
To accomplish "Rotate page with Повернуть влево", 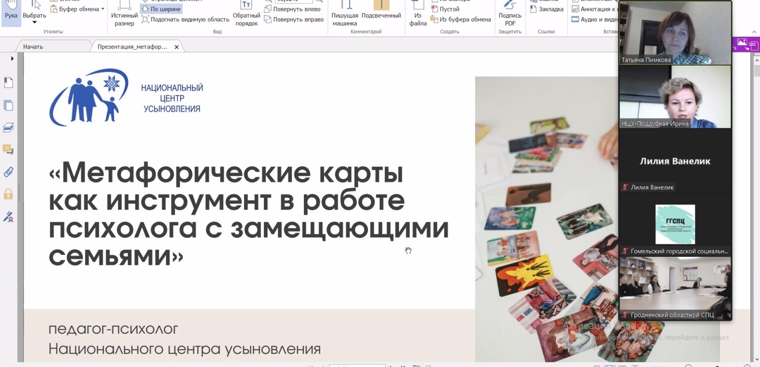I will pyautogui.click(x=292, y=9).
